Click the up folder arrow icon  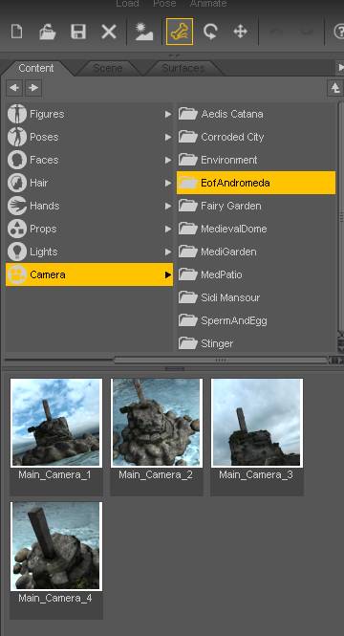click(335, 88)
